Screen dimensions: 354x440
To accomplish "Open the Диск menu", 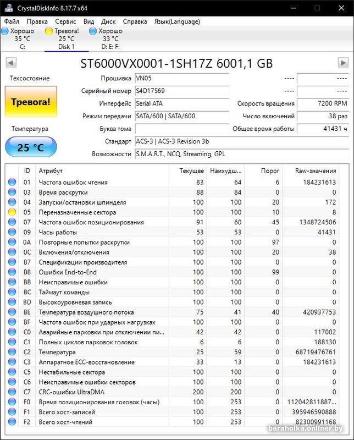I will [x=108, y=21].
